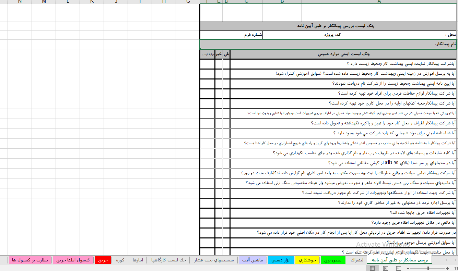Image resolution: width=458 pixels, height=271 pixels.
Task: Select the question about ماشينهاي سمباده و سنگ زني
Action: (x=343, y=183)
